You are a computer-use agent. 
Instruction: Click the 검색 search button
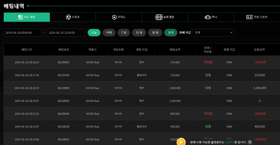171,32
